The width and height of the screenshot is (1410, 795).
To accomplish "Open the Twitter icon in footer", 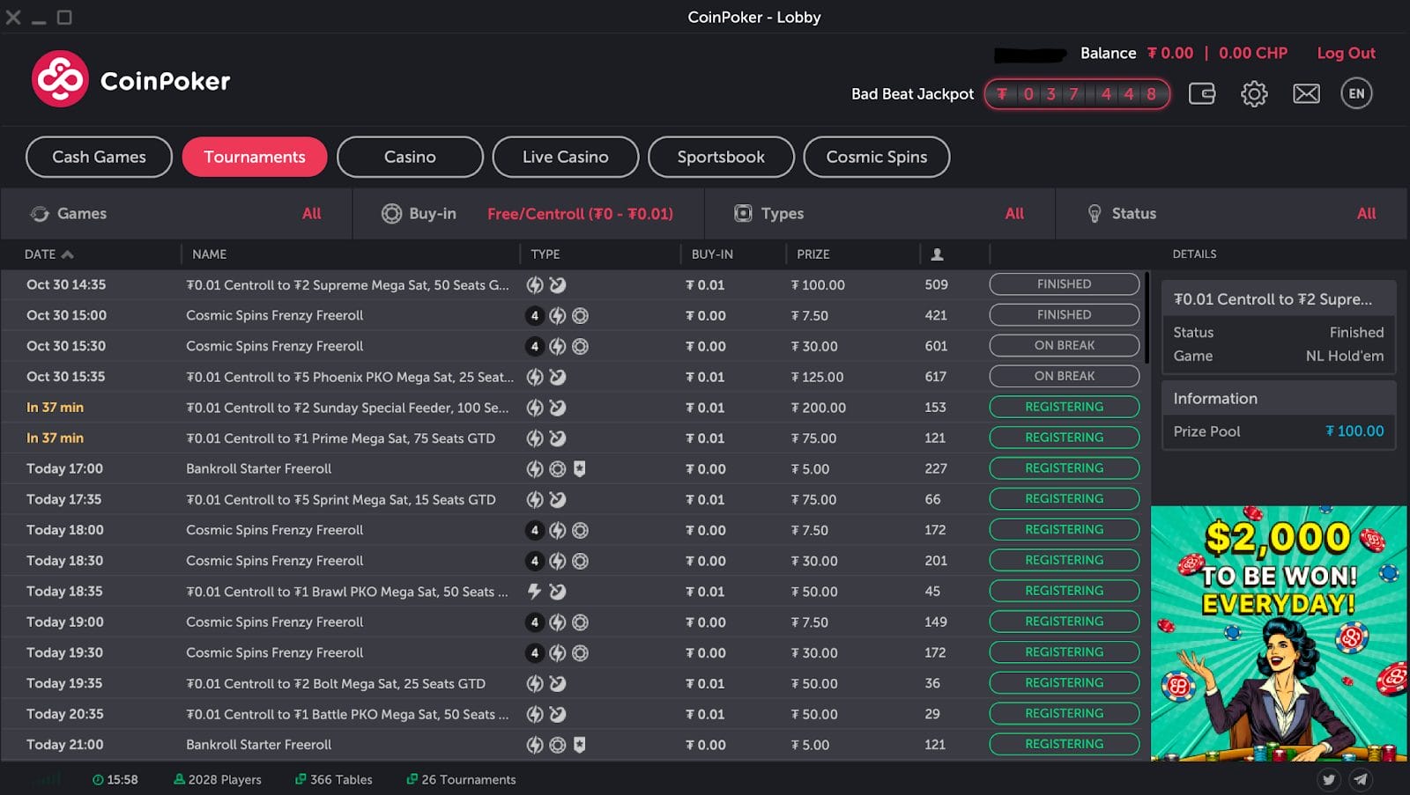I will coord(1329,779).
